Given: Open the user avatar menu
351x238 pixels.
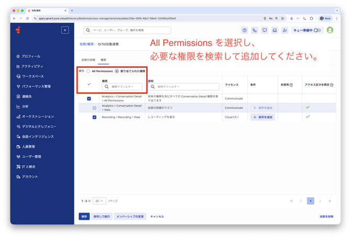Looking at the screenshot, I should point(330,30).
